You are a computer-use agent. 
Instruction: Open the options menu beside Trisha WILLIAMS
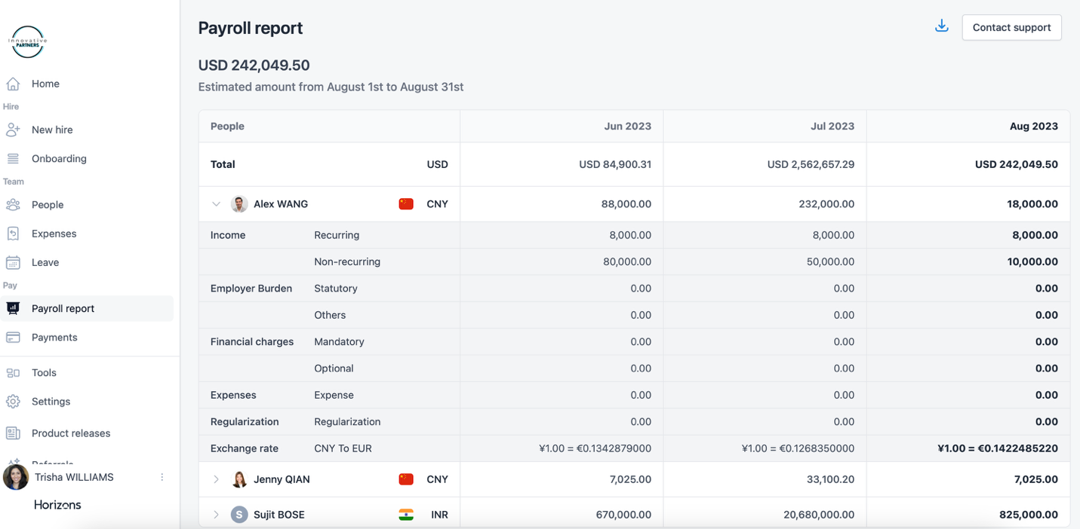point(162,477)
